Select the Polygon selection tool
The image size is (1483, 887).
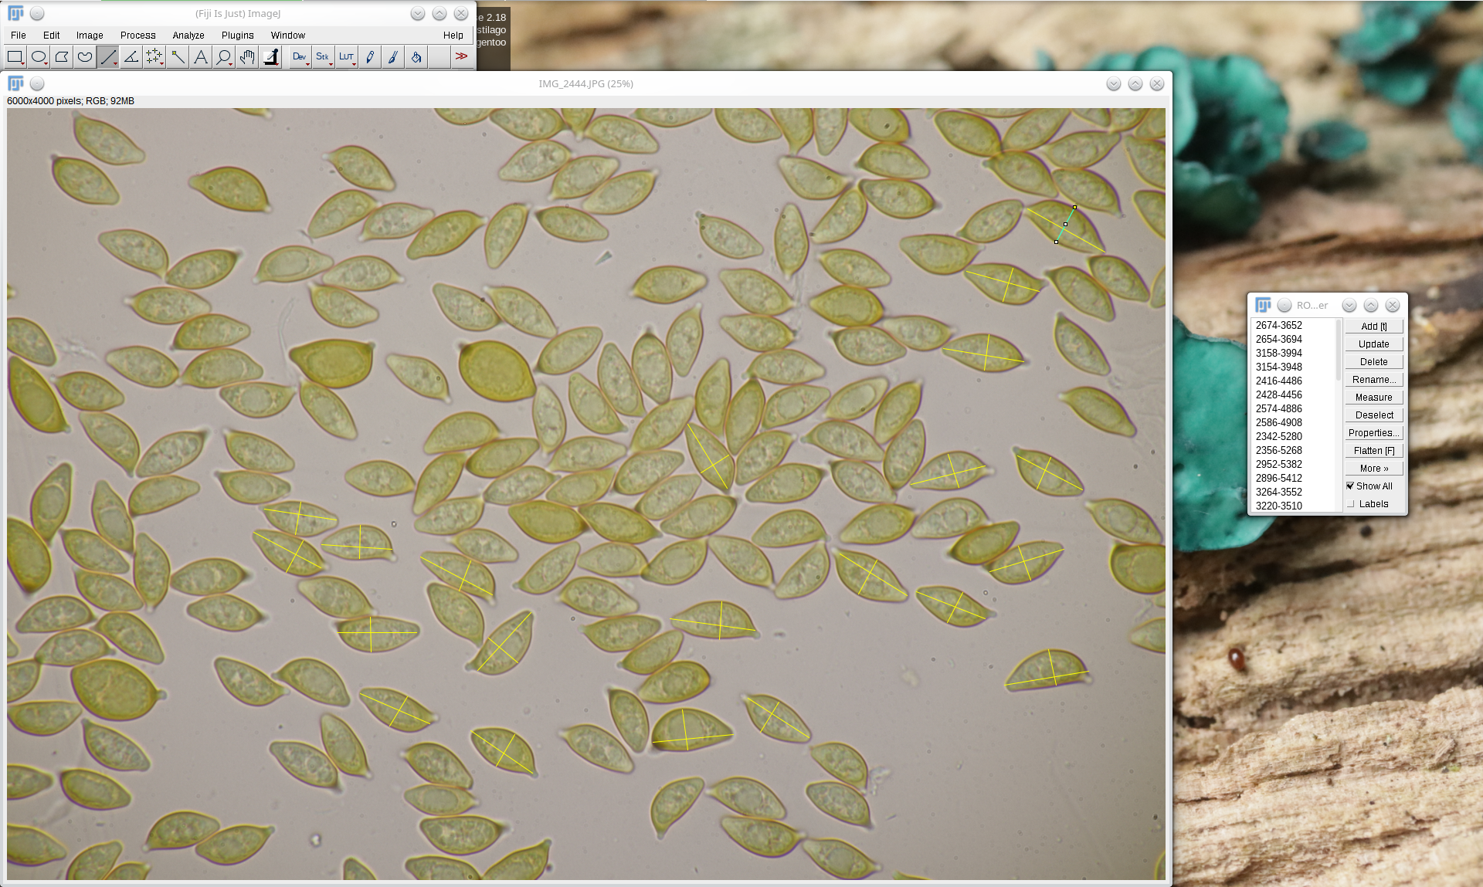pos(62,56)
